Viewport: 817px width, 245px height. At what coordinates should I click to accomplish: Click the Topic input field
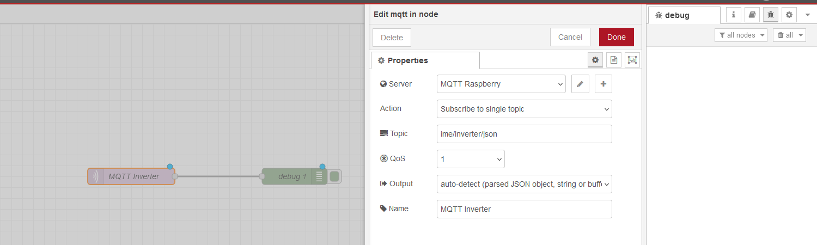coord(525,134)
